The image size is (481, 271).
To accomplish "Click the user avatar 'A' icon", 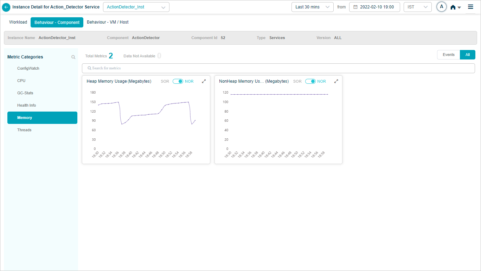I will (442, 7).
